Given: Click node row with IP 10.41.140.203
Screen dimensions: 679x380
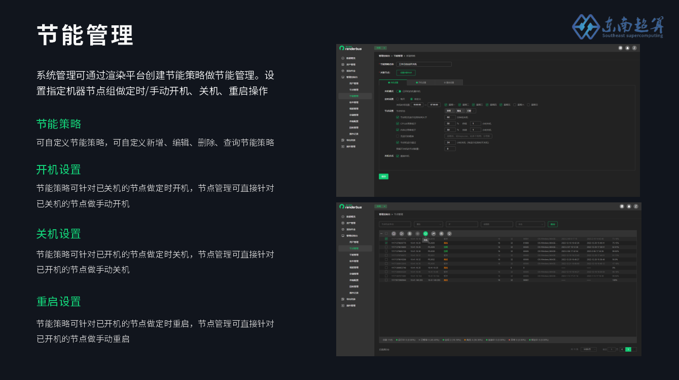Looking at the screenshot, I should pos(508,280).
